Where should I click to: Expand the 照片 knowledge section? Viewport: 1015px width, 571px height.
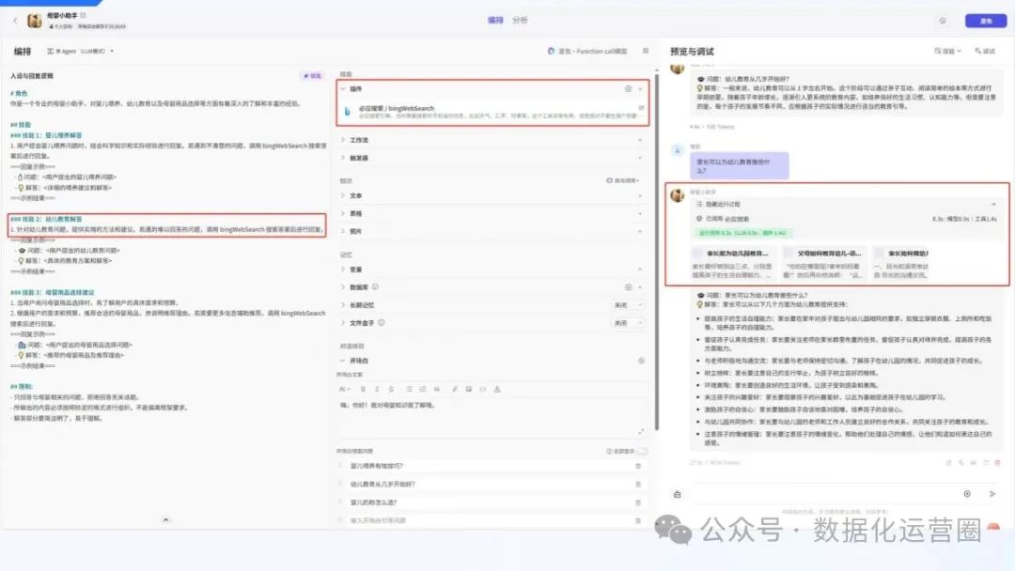coord(343,231)
